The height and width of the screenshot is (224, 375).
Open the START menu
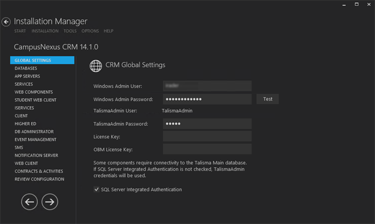[20, 31]
